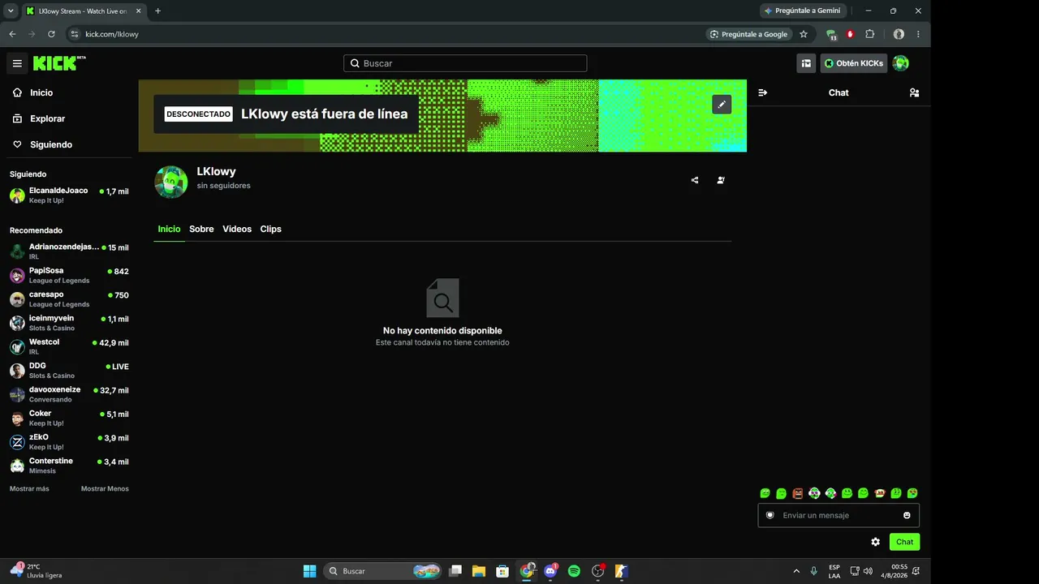1039x584 pixels.
Task: Click the pencil icon to edit banner
Action: click(x=722, y=104)
